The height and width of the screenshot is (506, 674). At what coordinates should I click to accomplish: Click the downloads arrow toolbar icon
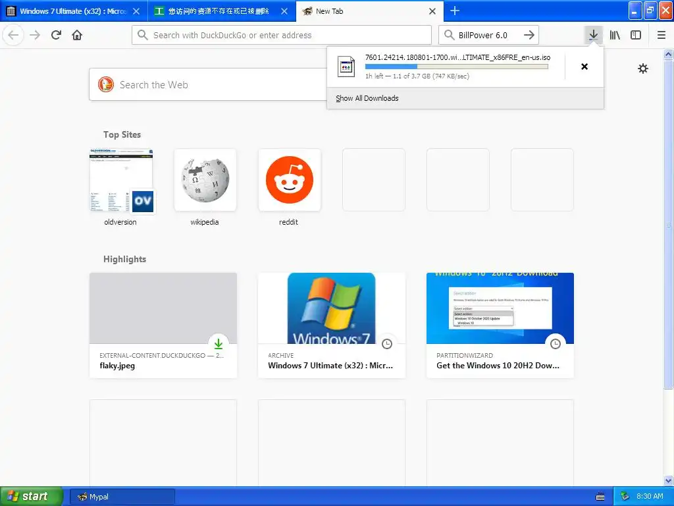593,35
